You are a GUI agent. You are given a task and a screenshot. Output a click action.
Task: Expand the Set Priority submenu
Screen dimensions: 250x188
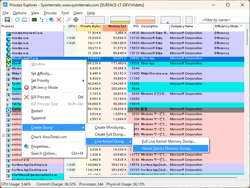[54, 81]
